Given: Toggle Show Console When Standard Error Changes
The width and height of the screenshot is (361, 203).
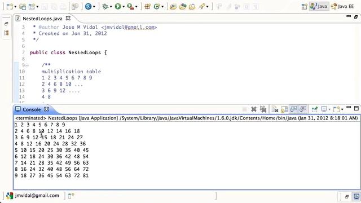Looking at the screenshot, I should [x=303, y=109].
